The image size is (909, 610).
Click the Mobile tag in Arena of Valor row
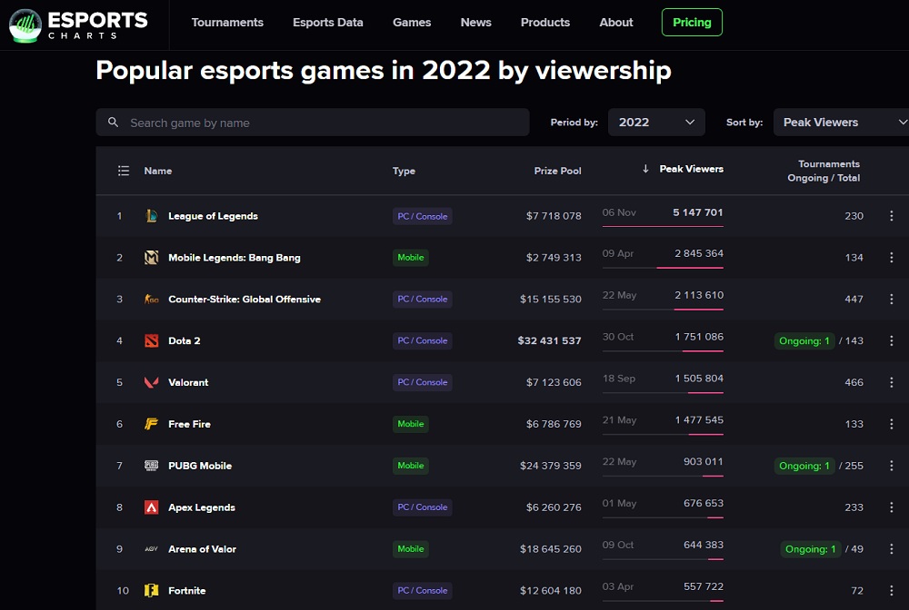411,549
